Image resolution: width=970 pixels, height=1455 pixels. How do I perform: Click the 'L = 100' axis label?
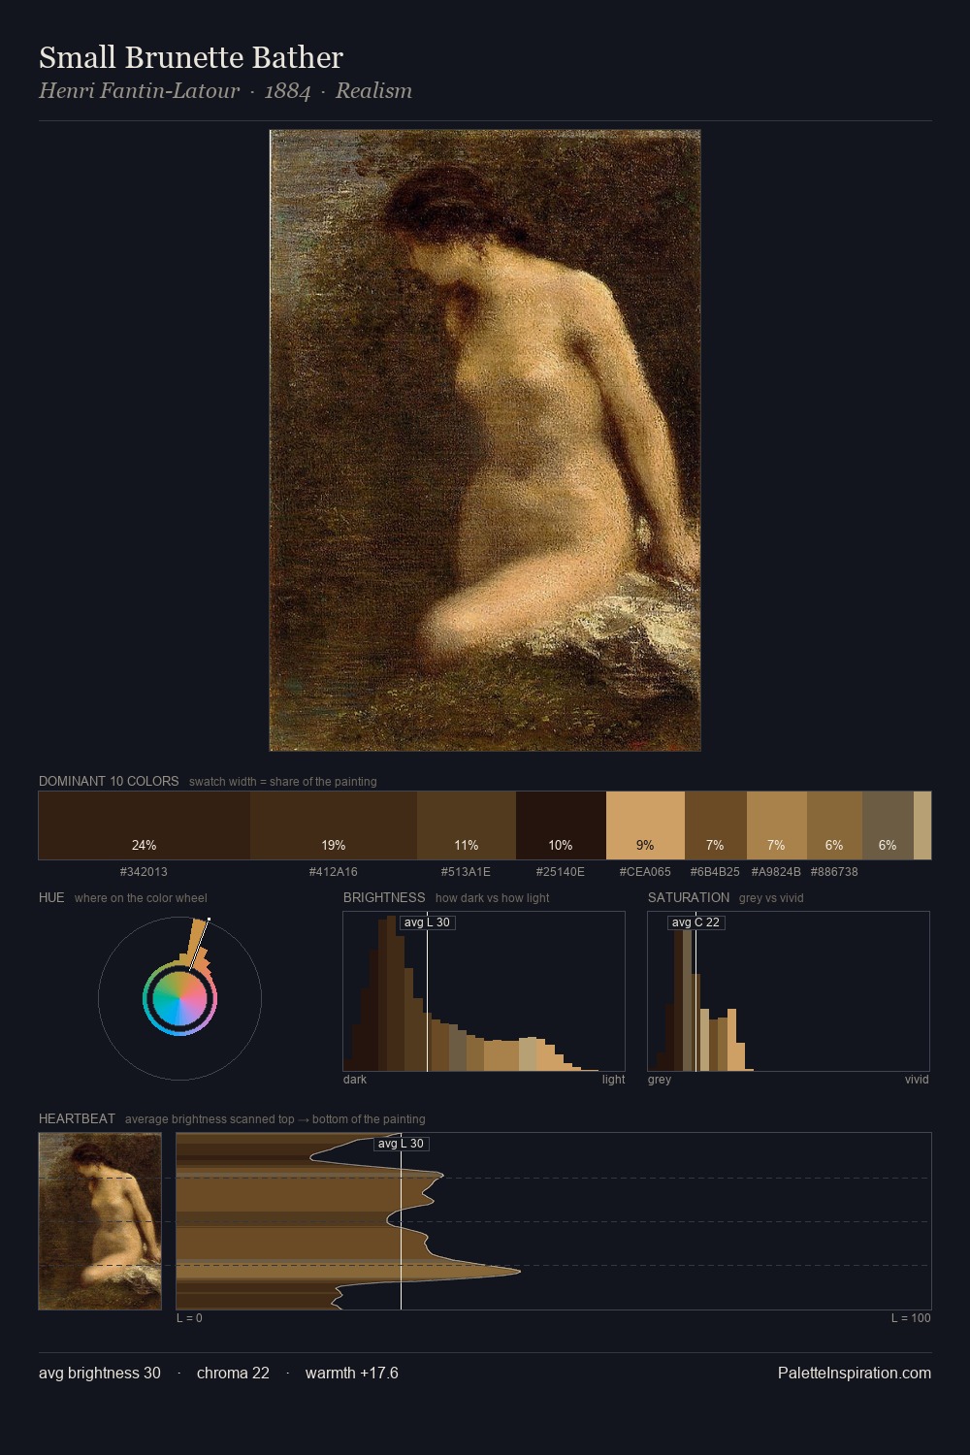911,1318
